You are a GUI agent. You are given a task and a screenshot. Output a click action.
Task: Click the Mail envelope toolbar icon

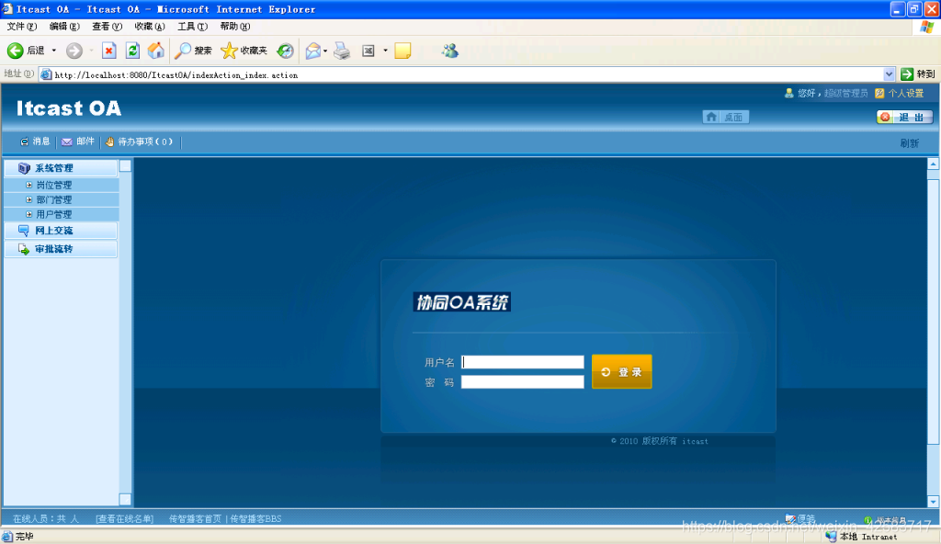312,51
